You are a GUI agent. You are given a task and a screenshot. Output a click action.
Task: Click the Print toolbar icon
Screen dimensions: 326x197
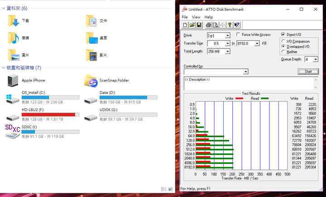(x=208, y=25)
